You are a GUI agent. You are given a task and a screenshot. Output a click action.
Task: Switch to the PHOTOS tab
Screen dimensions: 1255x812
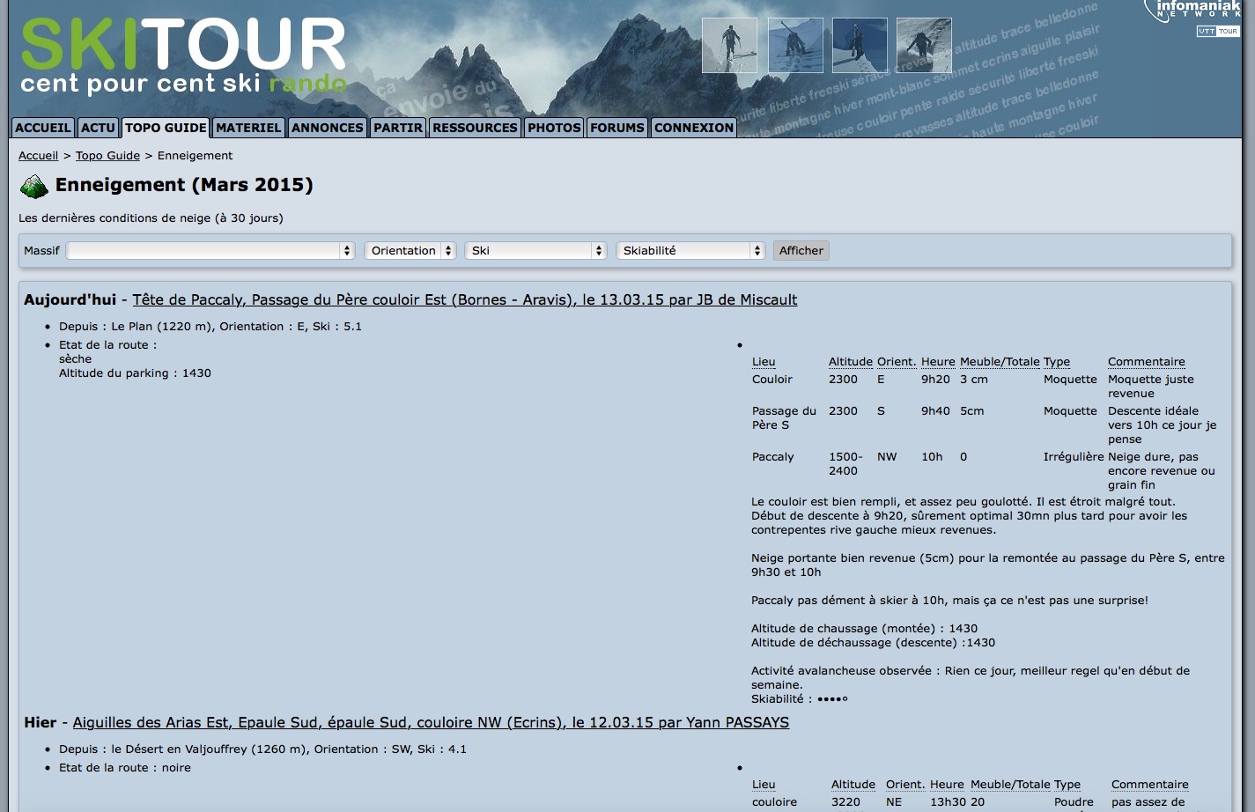pyautogui.click(x=554, y=128)
